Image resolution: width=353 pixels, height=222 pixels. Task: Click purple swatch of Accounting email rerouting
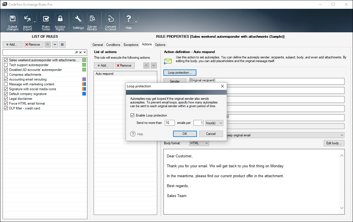84,79
